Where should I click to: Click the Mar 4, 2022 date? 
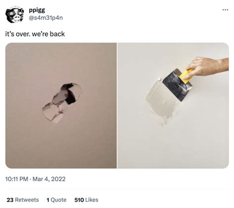49,179
